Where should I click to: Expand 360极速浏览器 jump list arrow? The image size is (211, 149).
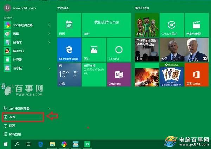click(x=49, y=25)
